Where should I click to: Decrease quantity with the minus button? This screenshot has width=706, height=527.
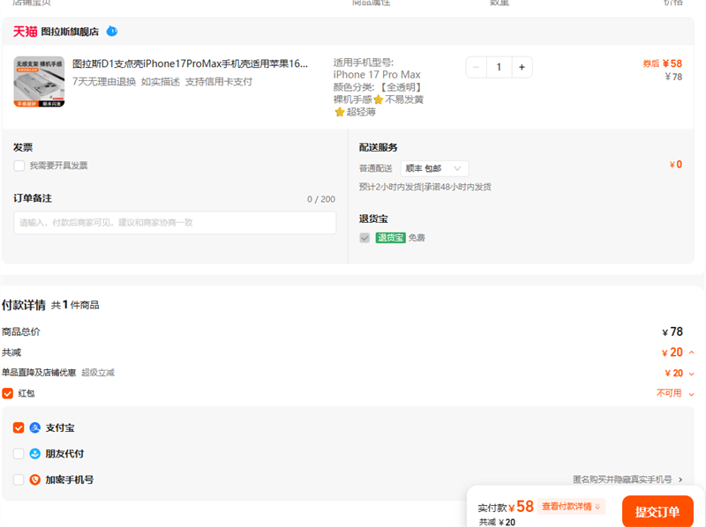click(477, 67)
